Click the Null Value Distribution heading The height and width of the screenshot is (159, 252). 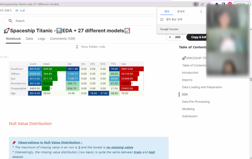[x=30, y=123]
